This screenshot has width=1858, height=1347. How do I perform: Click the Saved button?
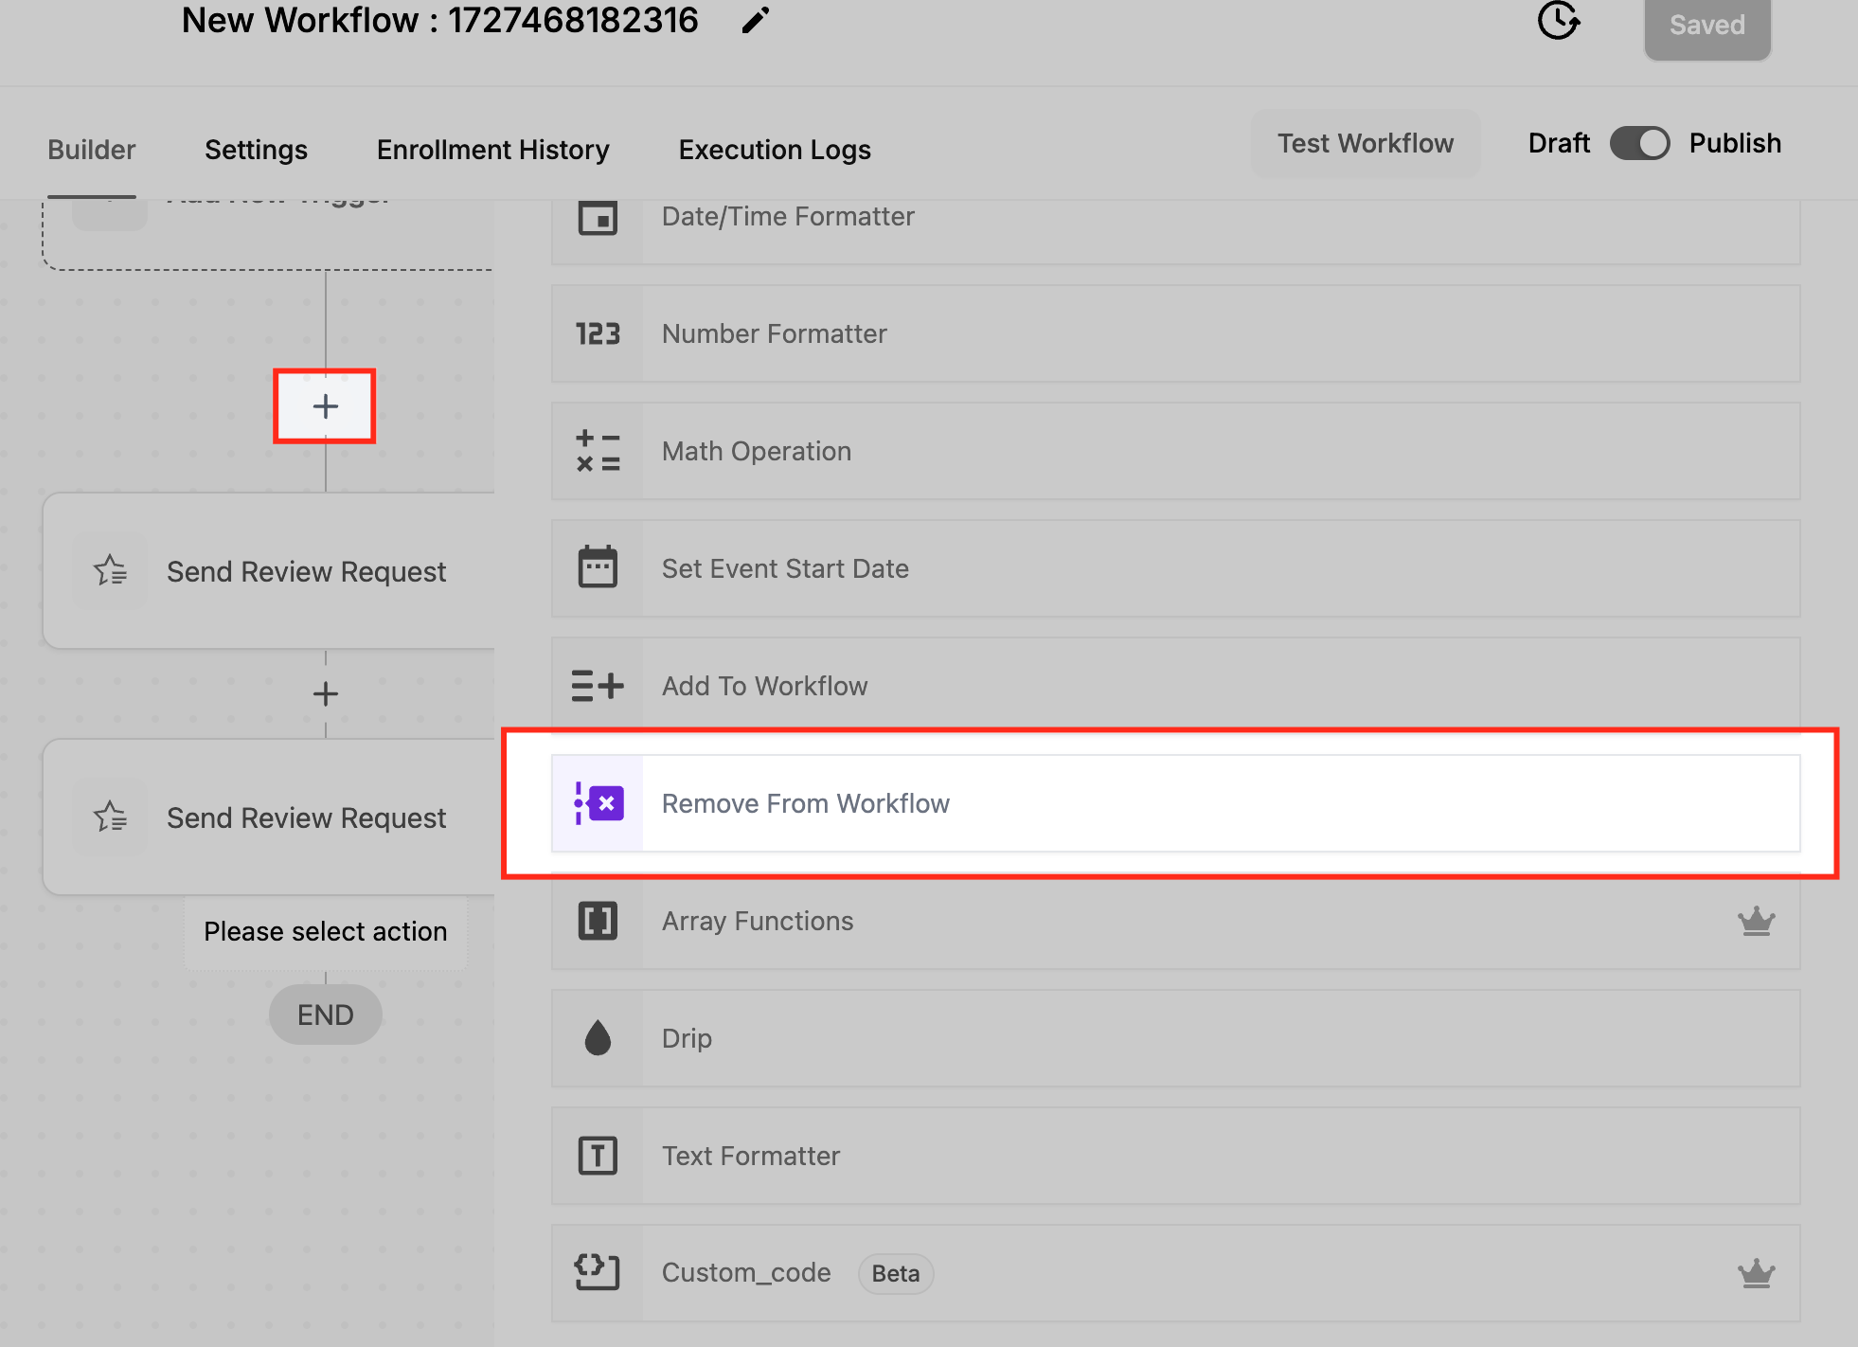point(1706,26)
